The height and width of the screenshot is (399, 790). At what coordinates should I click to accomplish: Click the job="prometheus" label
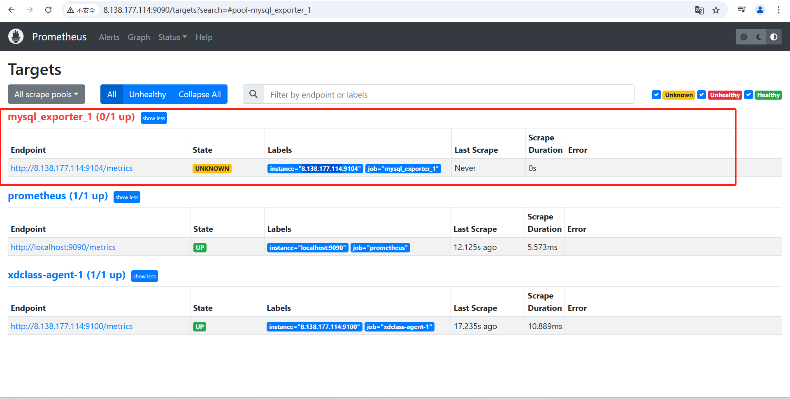(x=380, y=247)
